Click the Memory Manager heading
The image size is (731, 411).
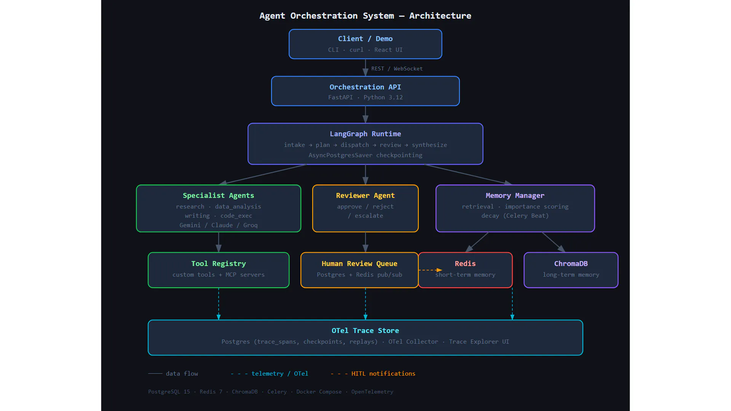[x=515, y=196]
